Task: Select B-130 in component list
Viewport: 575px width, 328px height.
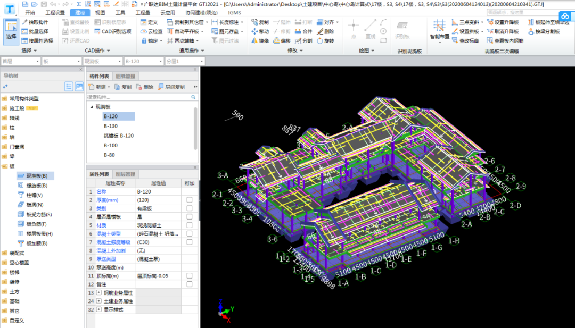Action: [x=111, y=126]
